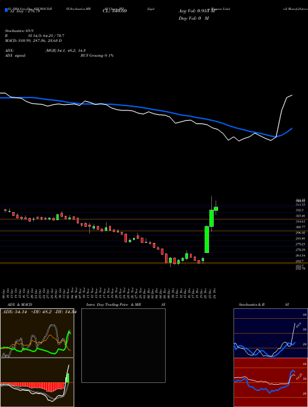Screen dimensions: 308x407
Task: Click the "BUY Growing @ 1%" signal text
Action: 97,55
